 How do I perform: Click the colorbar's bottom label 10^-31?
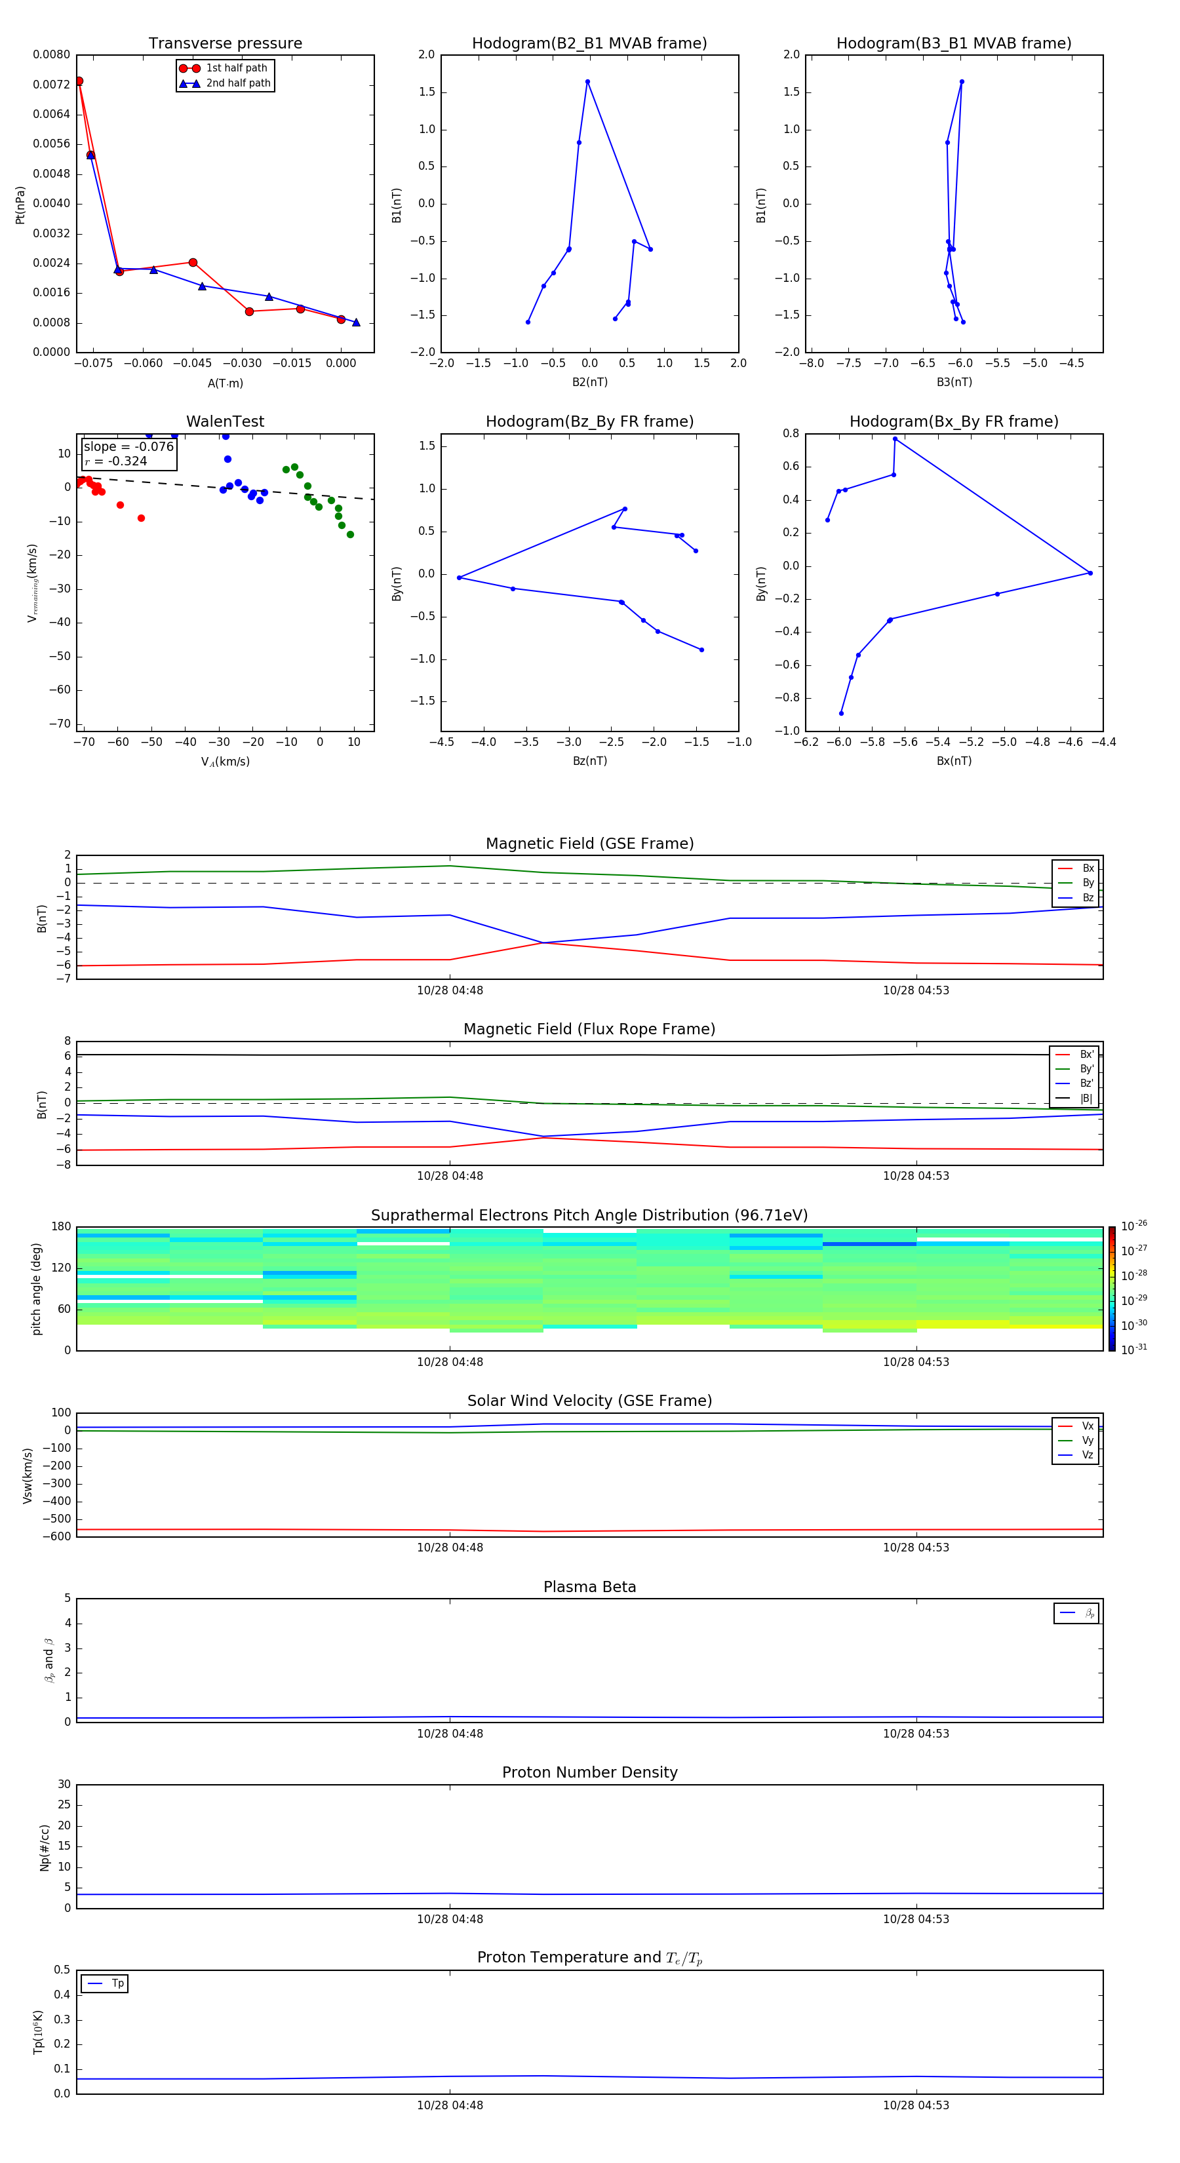tap(1134, 1350)
